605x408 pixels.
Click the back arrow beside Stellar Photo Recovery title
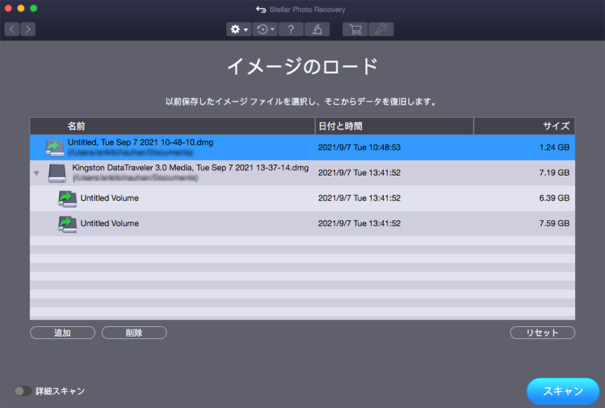click(x=261, y=9)
